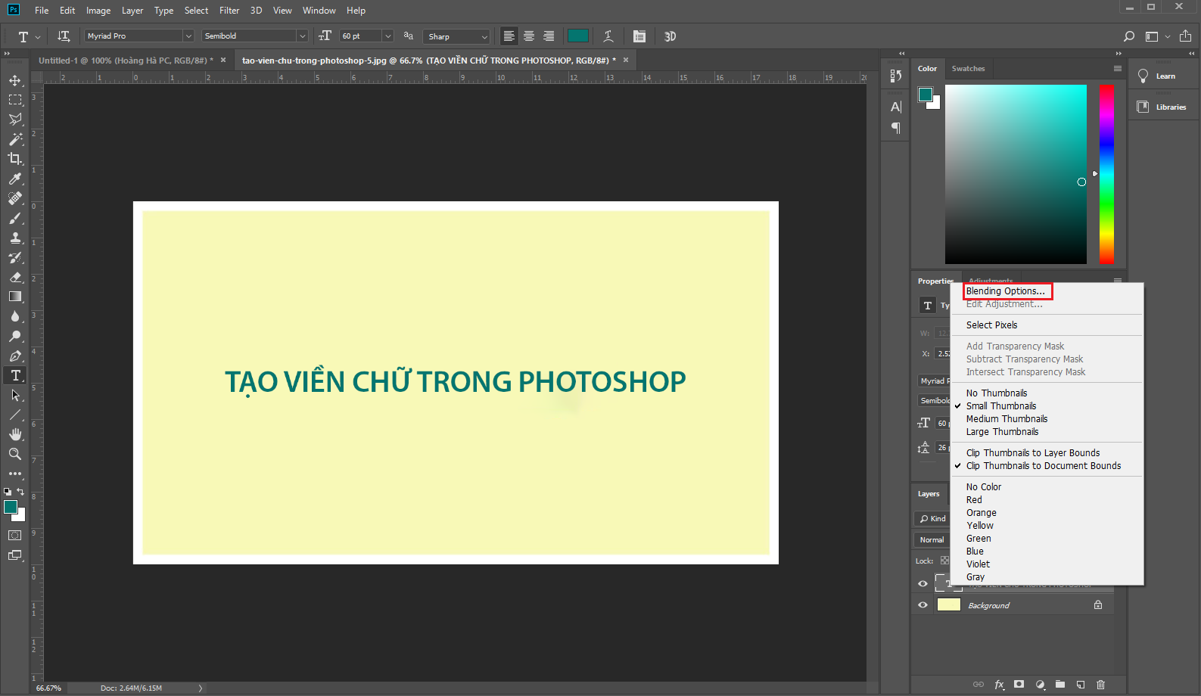Select the Move tool

(x=15, y=80)
